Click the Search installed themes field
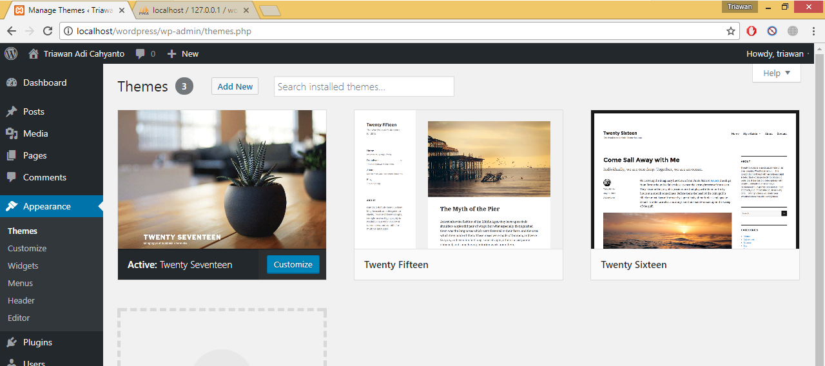 tap(364, 86)
